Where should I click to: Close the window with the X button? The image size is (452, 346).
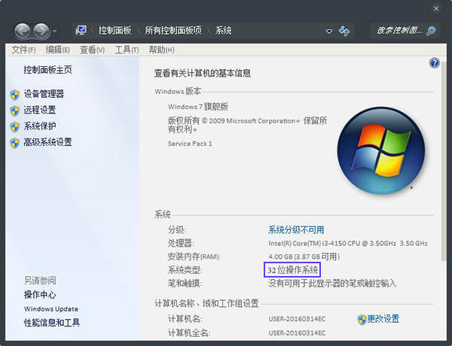[x=436, y=8]
